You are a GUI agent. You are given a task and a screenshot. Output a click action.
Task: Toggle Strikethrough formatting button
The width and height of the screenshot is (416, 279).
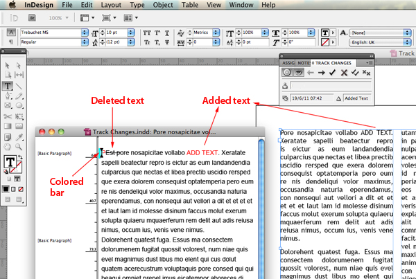click(x=167, y=42)
